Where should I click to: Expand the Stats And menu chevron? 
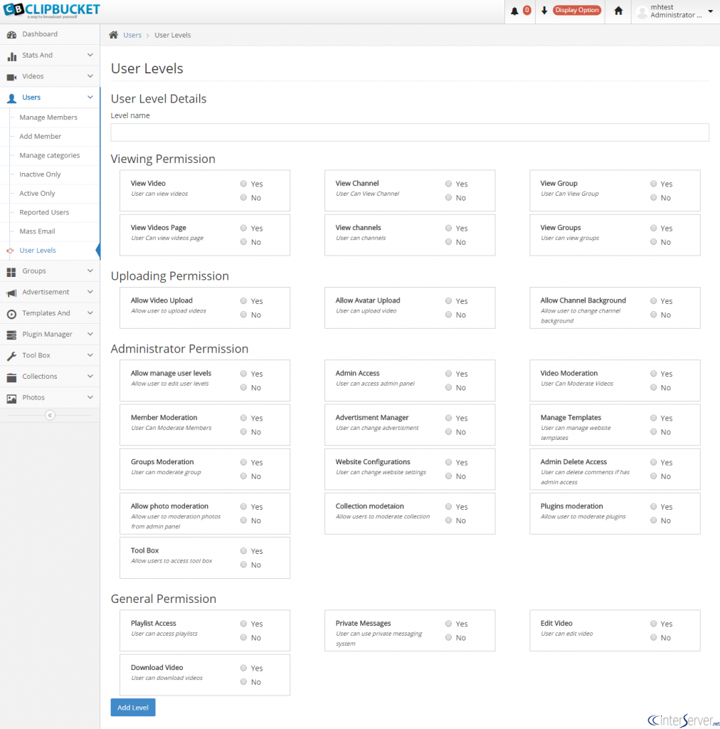tap(90, 55)
